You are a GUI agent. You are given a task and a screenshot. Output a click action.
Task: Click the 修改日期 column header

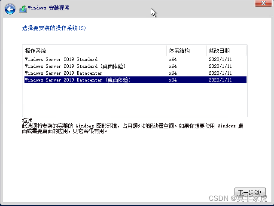tap(226, 51)
